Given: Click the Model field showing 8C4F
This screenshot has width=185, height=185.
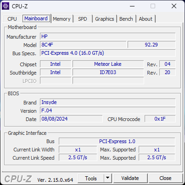Looking at the screenshot, I should click(x=83, y=45).
